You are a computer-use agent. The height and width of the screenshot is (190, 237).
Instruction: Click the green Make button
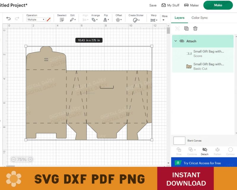(x=218, y=5)
